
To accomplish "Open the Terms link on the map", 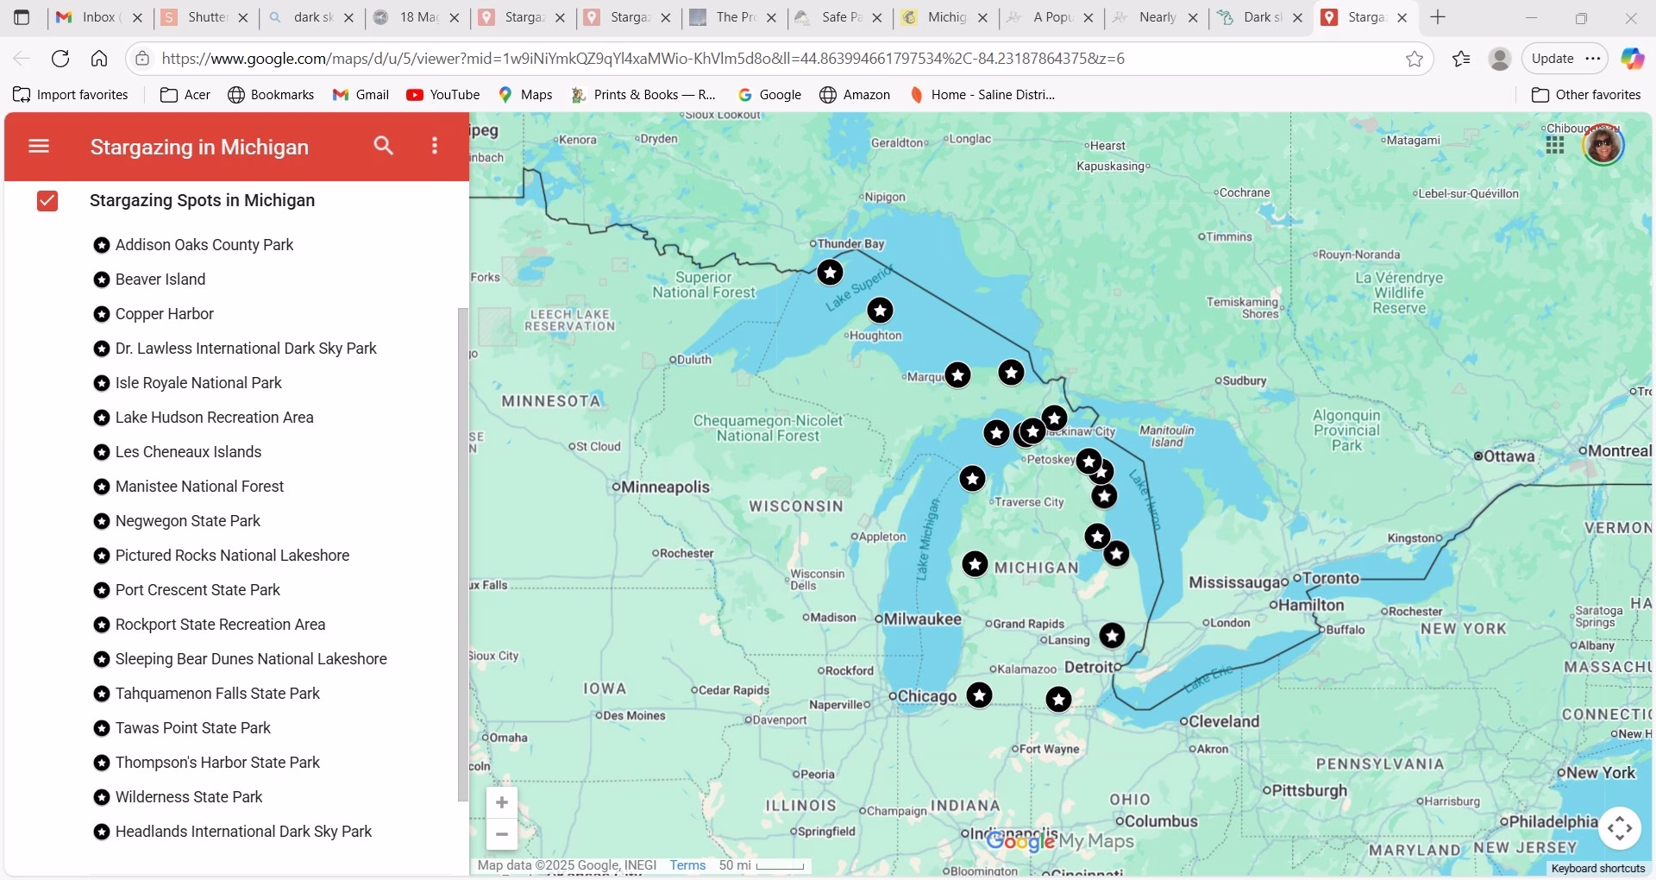I will [687, 865].
